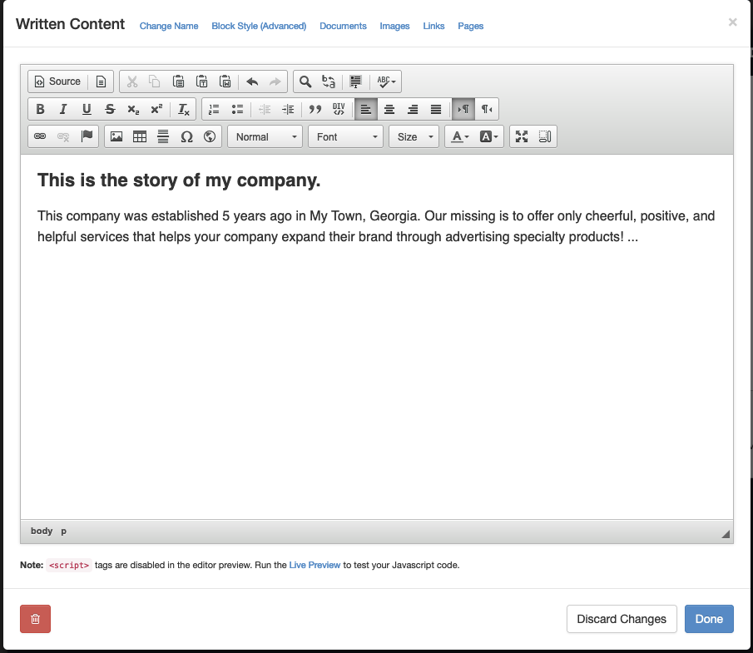
Task: Toggle Bold formatting
Action: point(40,110)
